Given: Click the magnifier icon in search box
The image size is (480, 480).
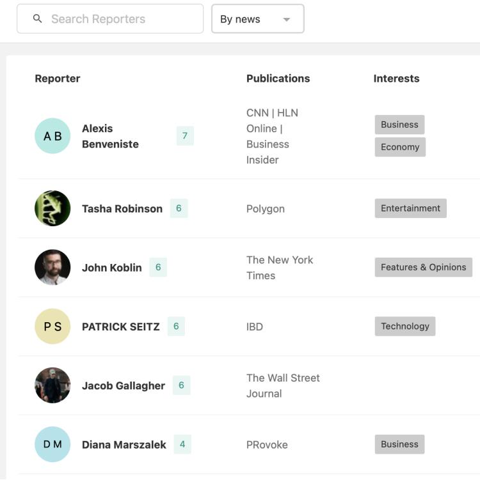Looking at the screenshot, I should pos(38,19).
